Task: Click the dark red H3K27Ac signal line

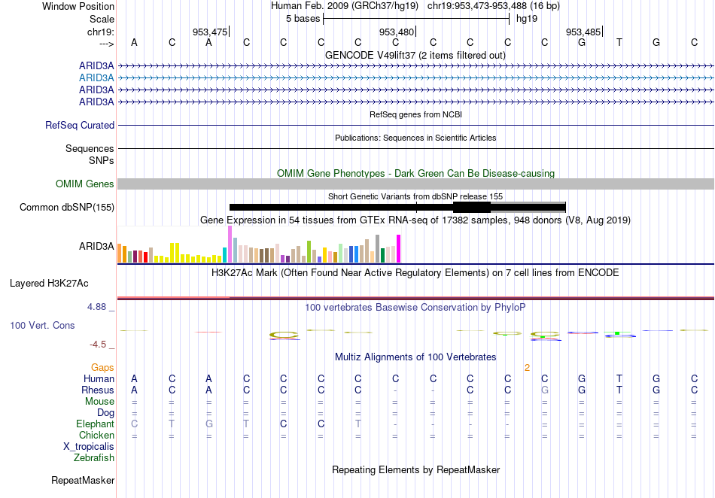Action: point(416,299)
